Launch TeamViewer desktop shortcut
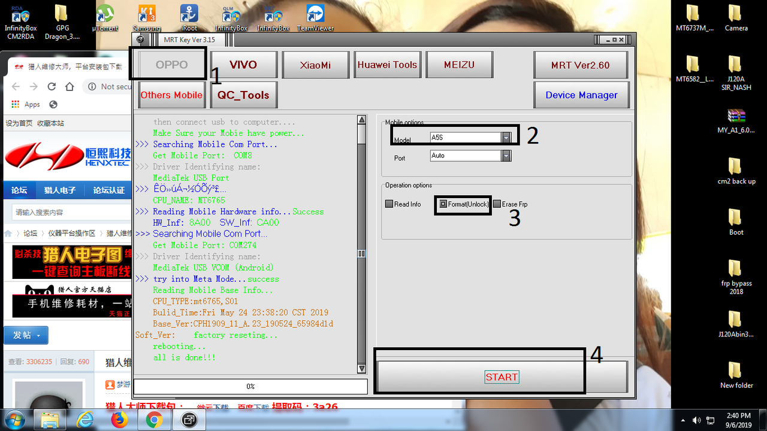Viewport: 767px width, 431px height. coord(315,18)
